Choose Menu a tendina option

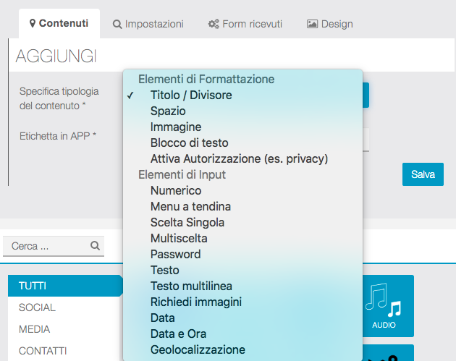190,206
